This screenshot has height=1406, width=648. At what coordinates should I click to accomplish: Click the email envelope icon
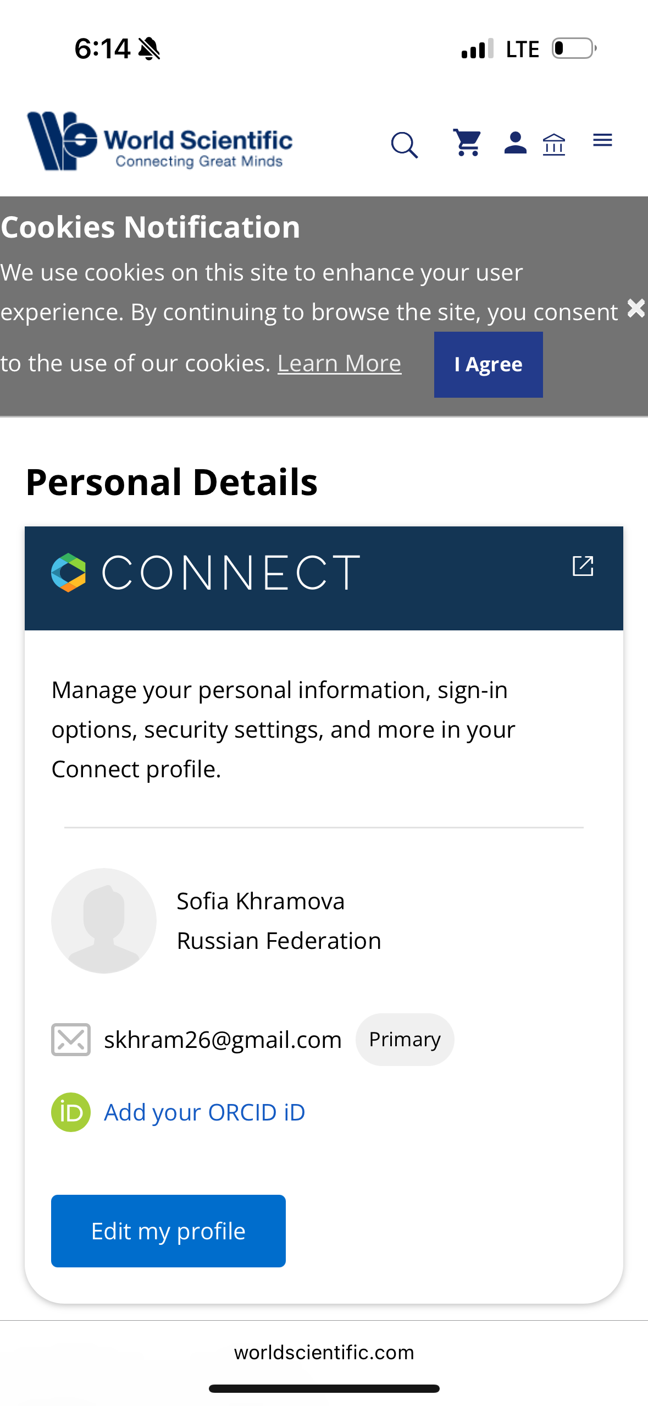[71, 1039]
